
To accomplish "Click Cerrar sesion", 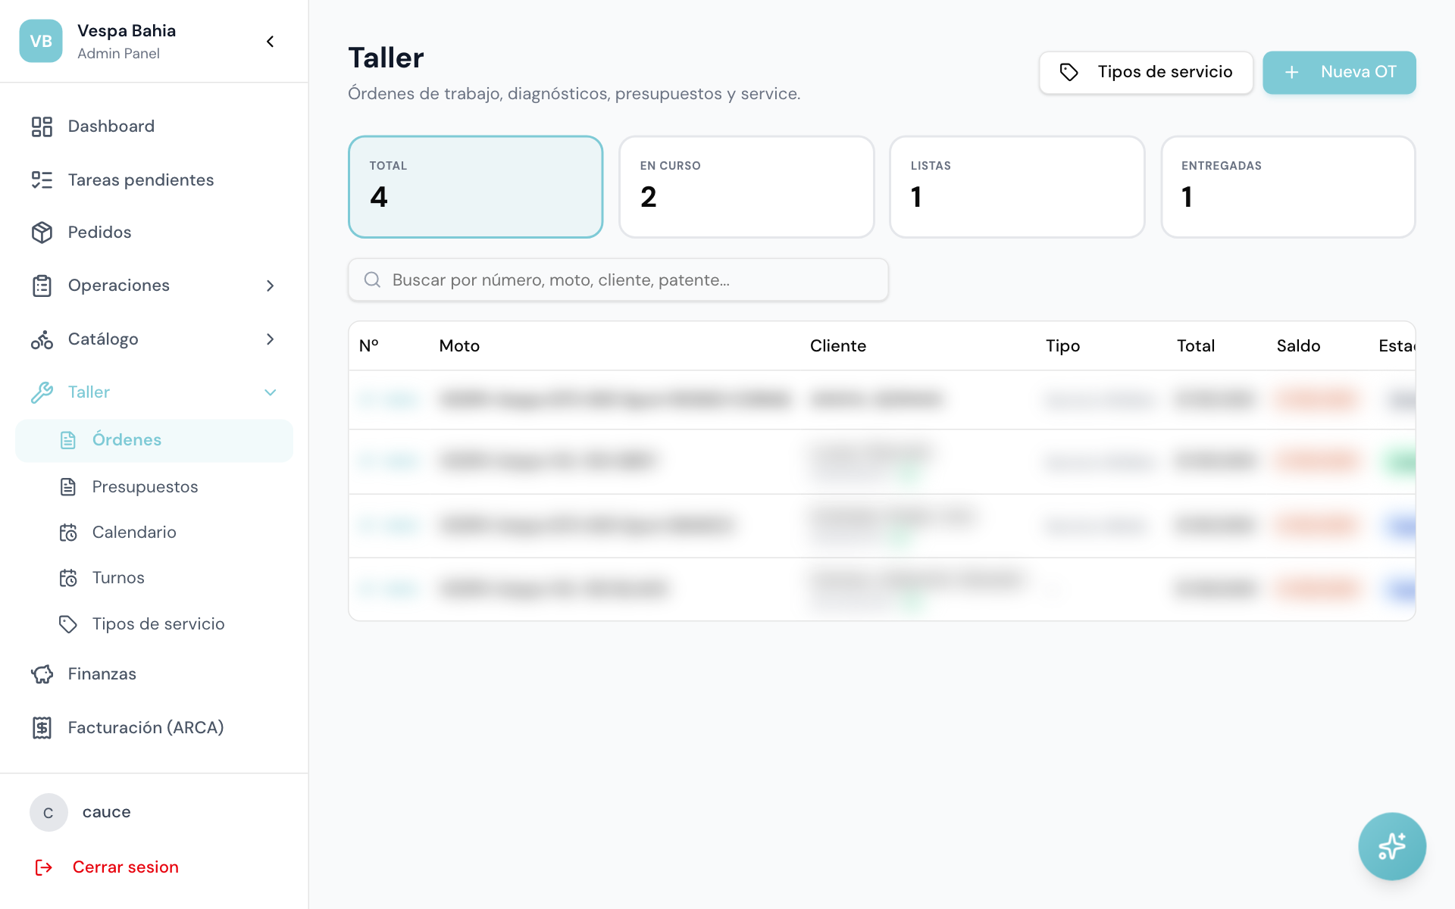I will click(126, 867).
